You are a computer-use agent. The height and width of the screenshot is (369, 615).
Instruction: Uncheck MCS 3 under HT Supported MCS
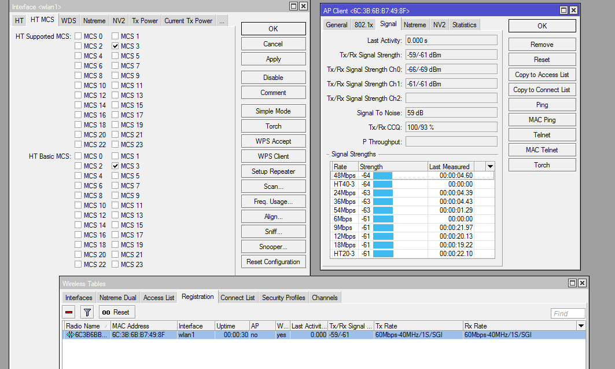115,46
